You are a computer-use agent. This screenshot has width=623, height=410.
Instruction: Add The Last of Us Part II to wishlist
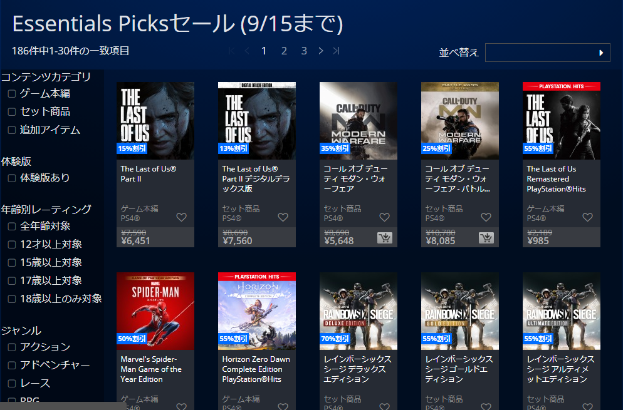(x=182, y=217)
